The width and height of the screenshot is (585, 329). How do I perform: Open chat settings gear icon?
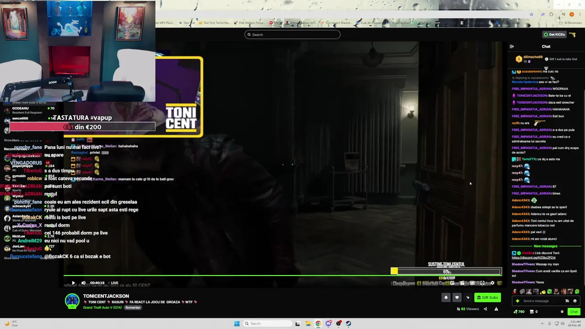click(562, 312)
